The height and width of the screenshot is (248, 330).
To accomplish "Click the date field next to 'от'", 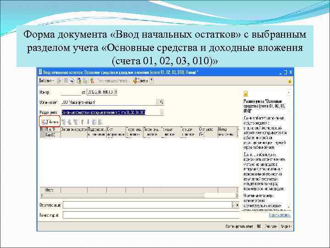I will pos(100,92).
